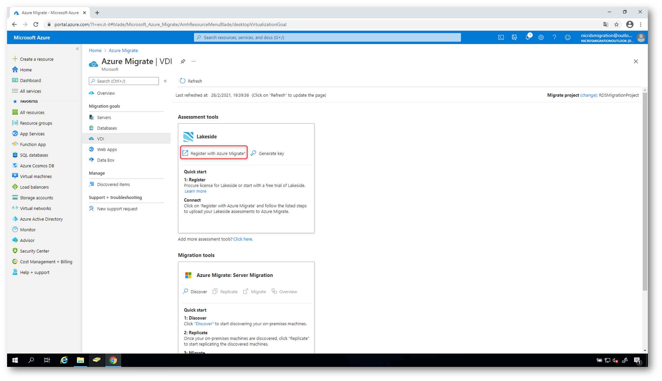Open Cost Management + Billing
The height and width of the screenshot is (381, 662).
[42, 262]
